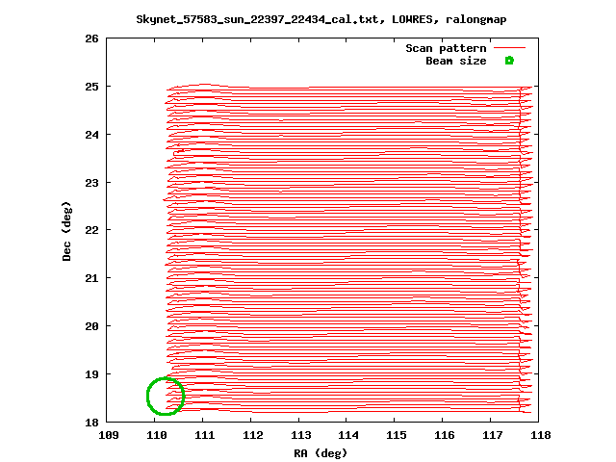Click x-axis tick label 116
This screenshot has height=462, width=616.
(x=445, y=435)
